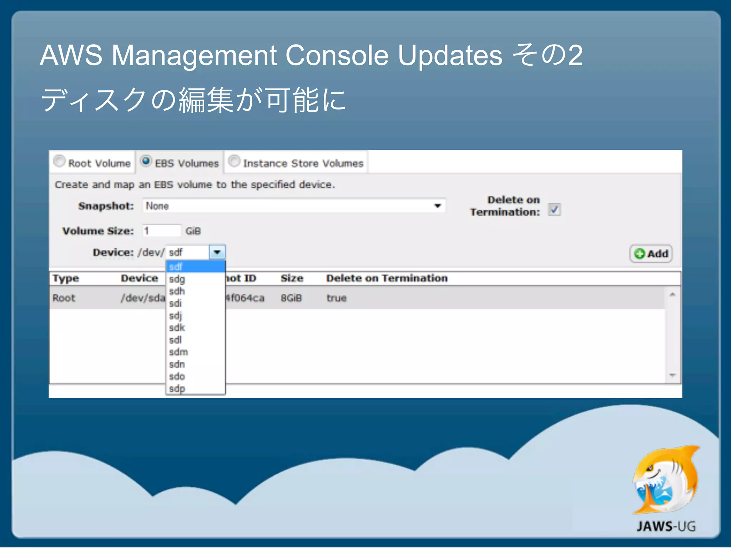
Task: Click the Device field showing sdf
Action: 188,252
